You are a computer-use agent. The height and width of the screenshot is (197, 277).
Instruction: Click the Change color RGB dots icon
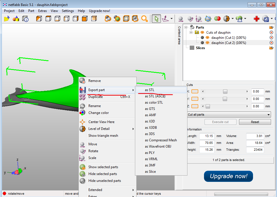tap(82, 113)
